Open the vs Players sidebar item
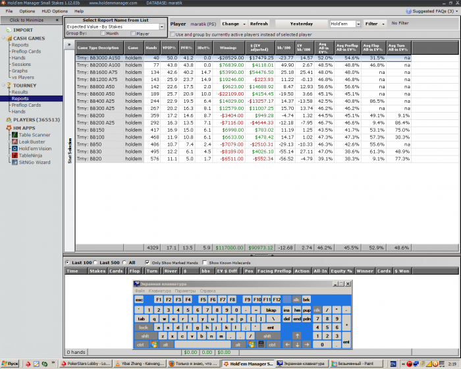This screenshot has width=461, height=369. 23,77
